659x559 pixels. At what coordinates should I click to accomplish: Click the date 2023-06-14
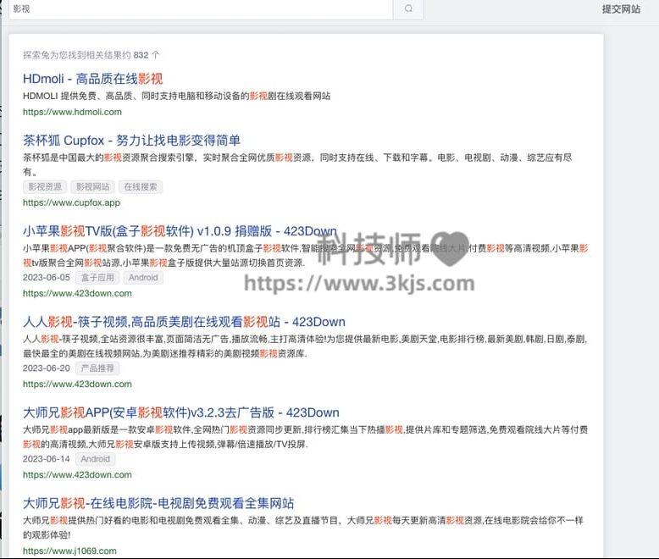(47, 459)
